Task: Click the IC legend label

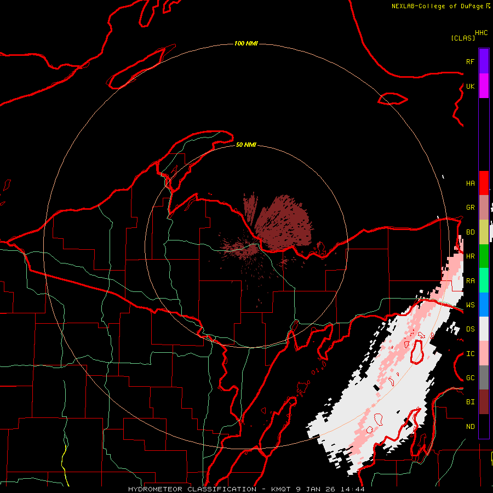Action: [470, 354]
